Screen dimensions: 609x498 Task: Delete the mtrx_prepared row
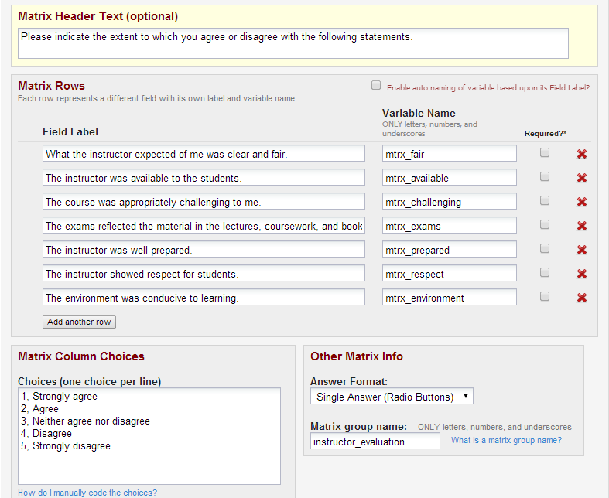tap(581, 250)
